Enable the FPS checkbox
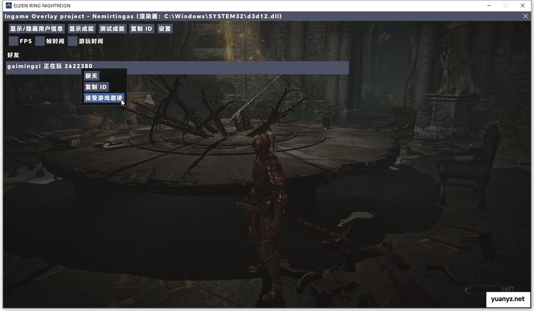 point(14,41)
